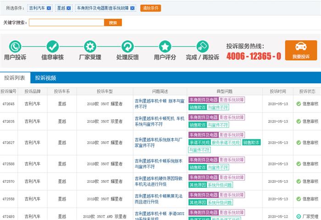The width and height of the screenshot is (321, 220).
Task: Click the status check icon in row 472635
Action: point(299,121)
